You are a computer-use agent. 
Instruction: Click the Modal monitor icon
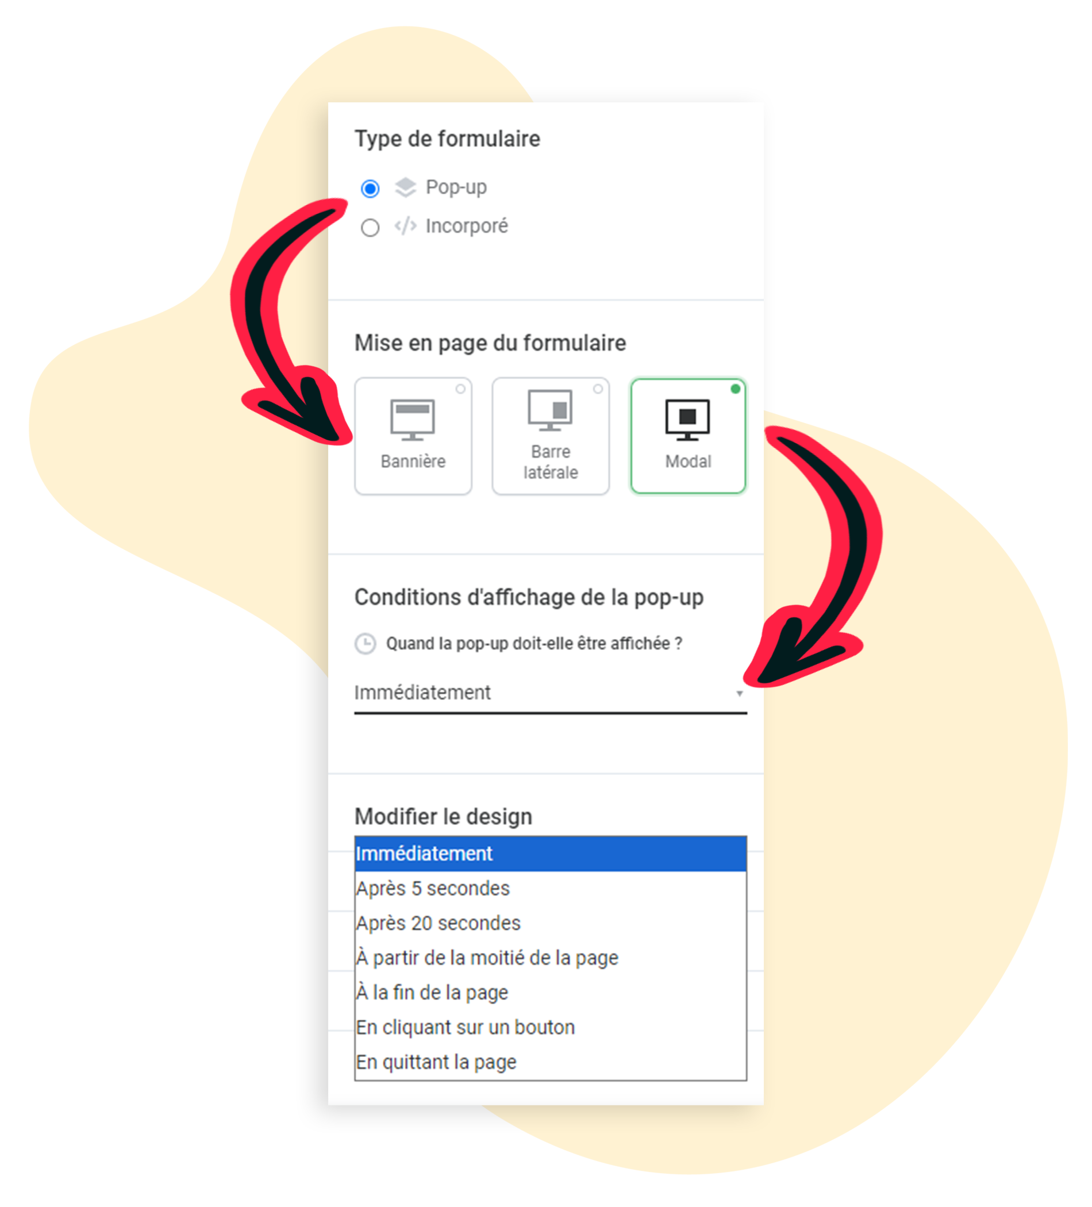[x=687, y=420]
